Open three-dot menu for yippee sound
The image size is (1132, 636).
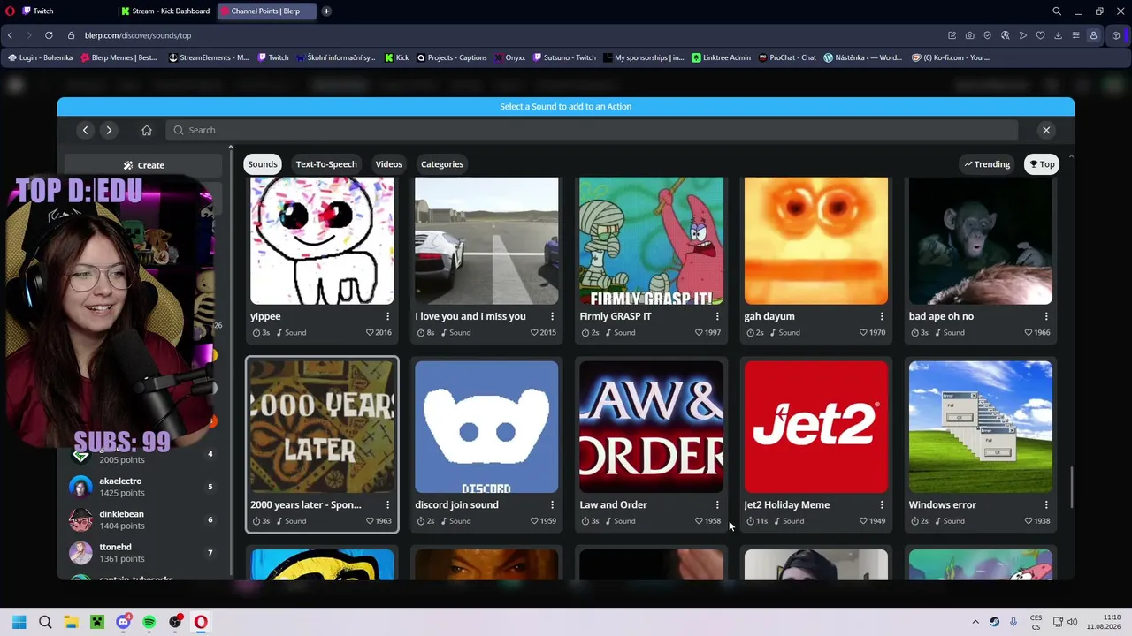tap(387, 316)
